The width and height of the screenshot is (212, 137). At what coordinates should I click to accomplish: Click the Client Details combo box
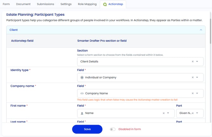(x=140, y=62)
